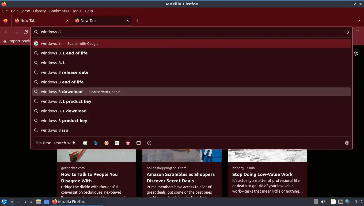Search this time with DuckDuckGo icon
The height and width of the screenshot is (206, 364).
point(107,143)
